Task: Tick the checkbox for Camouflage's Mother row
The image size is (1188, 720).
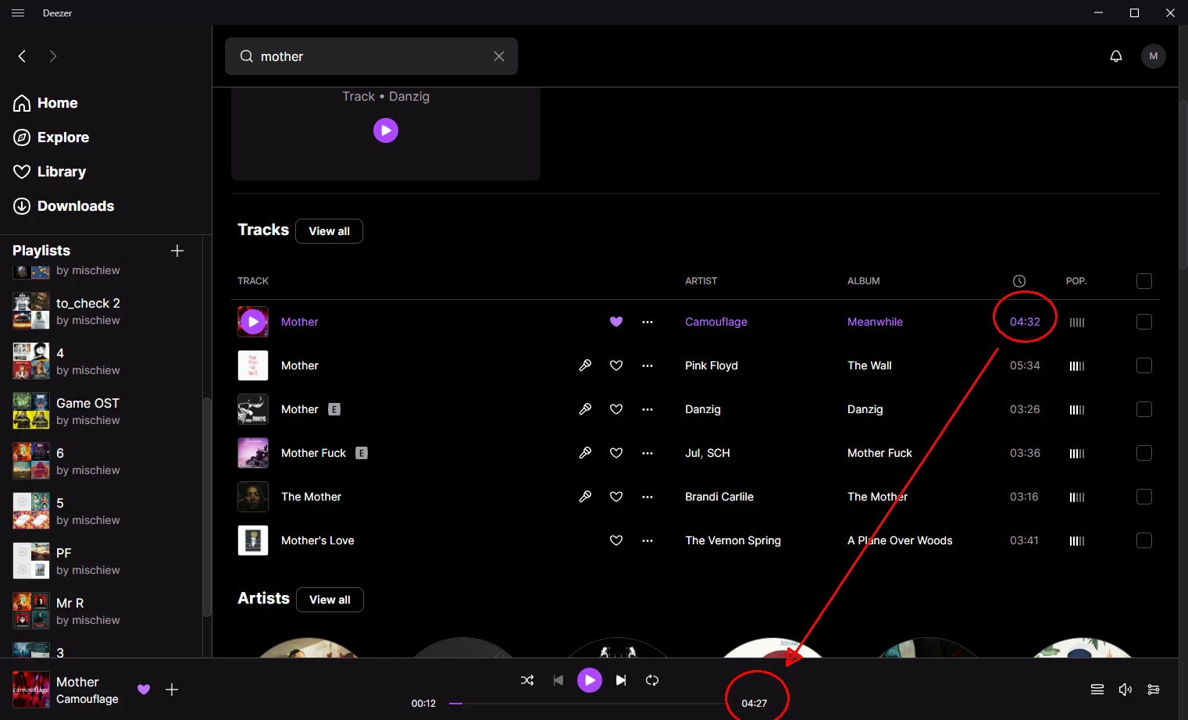Action: 1144,322
